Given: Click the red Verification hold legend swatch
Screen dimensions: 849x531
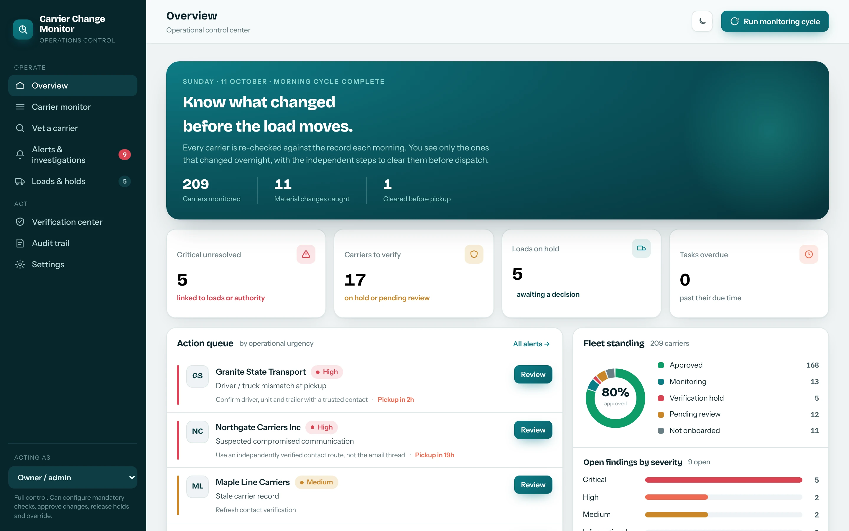Looking at the screenshot, I should (661, 398).
